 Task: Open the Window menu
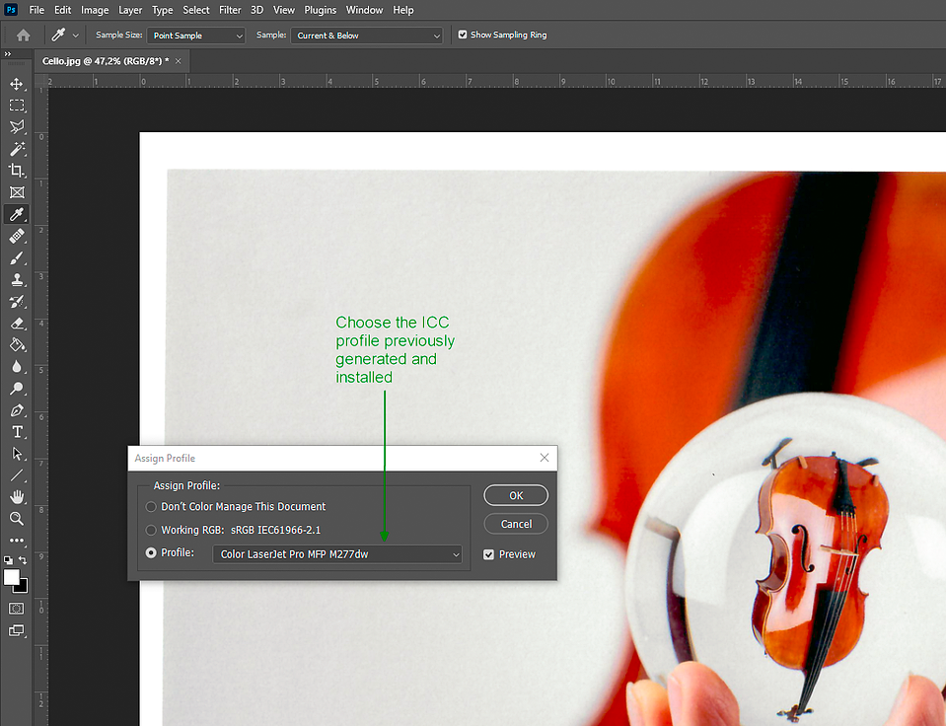[x=364, y=10]
